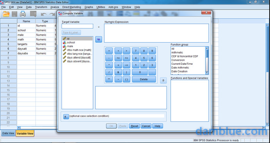Click the greater-or-equal key
Viewport: 270px width, 143px height.
tap(127, 58)
